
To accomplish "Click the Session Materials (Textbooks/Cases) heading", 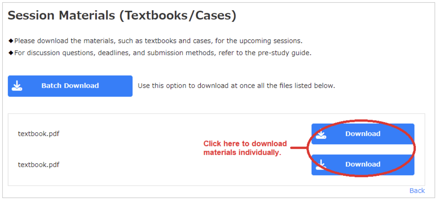I will point(122,16).
